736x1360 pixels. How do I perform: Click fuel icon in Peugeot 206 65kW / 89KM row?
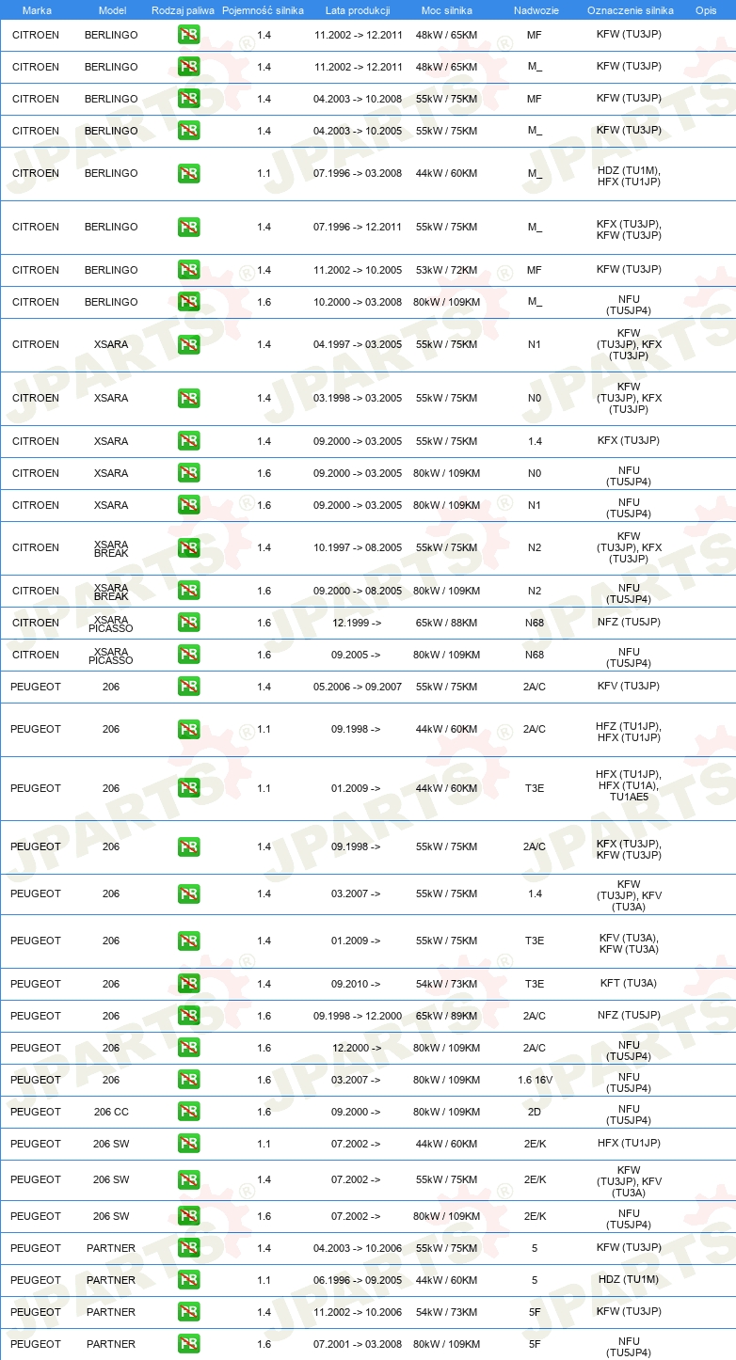[x=189, y=1016]
